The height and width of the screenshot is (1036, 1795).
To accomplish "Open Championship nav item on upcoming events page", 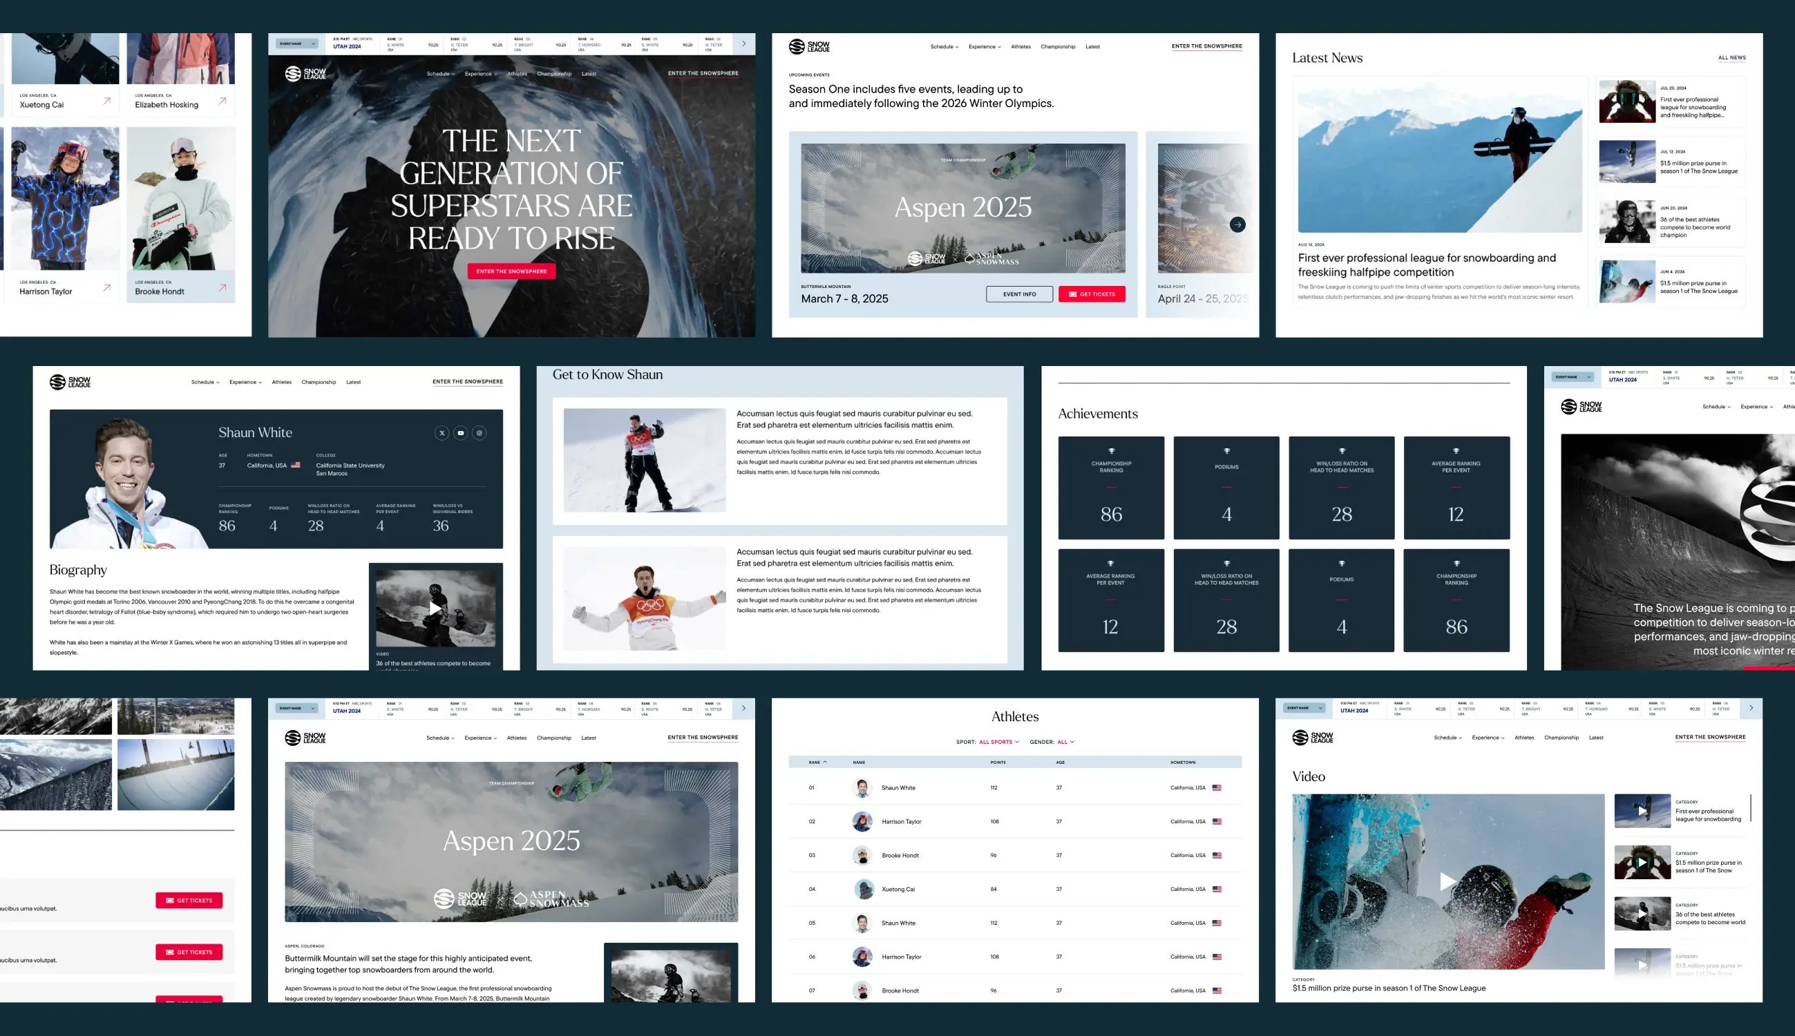I will [x=1058, y=47].
